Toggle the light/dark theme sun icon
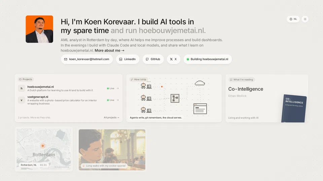The width and height of the screenshot is (323, 181). [x=305, y=19]
